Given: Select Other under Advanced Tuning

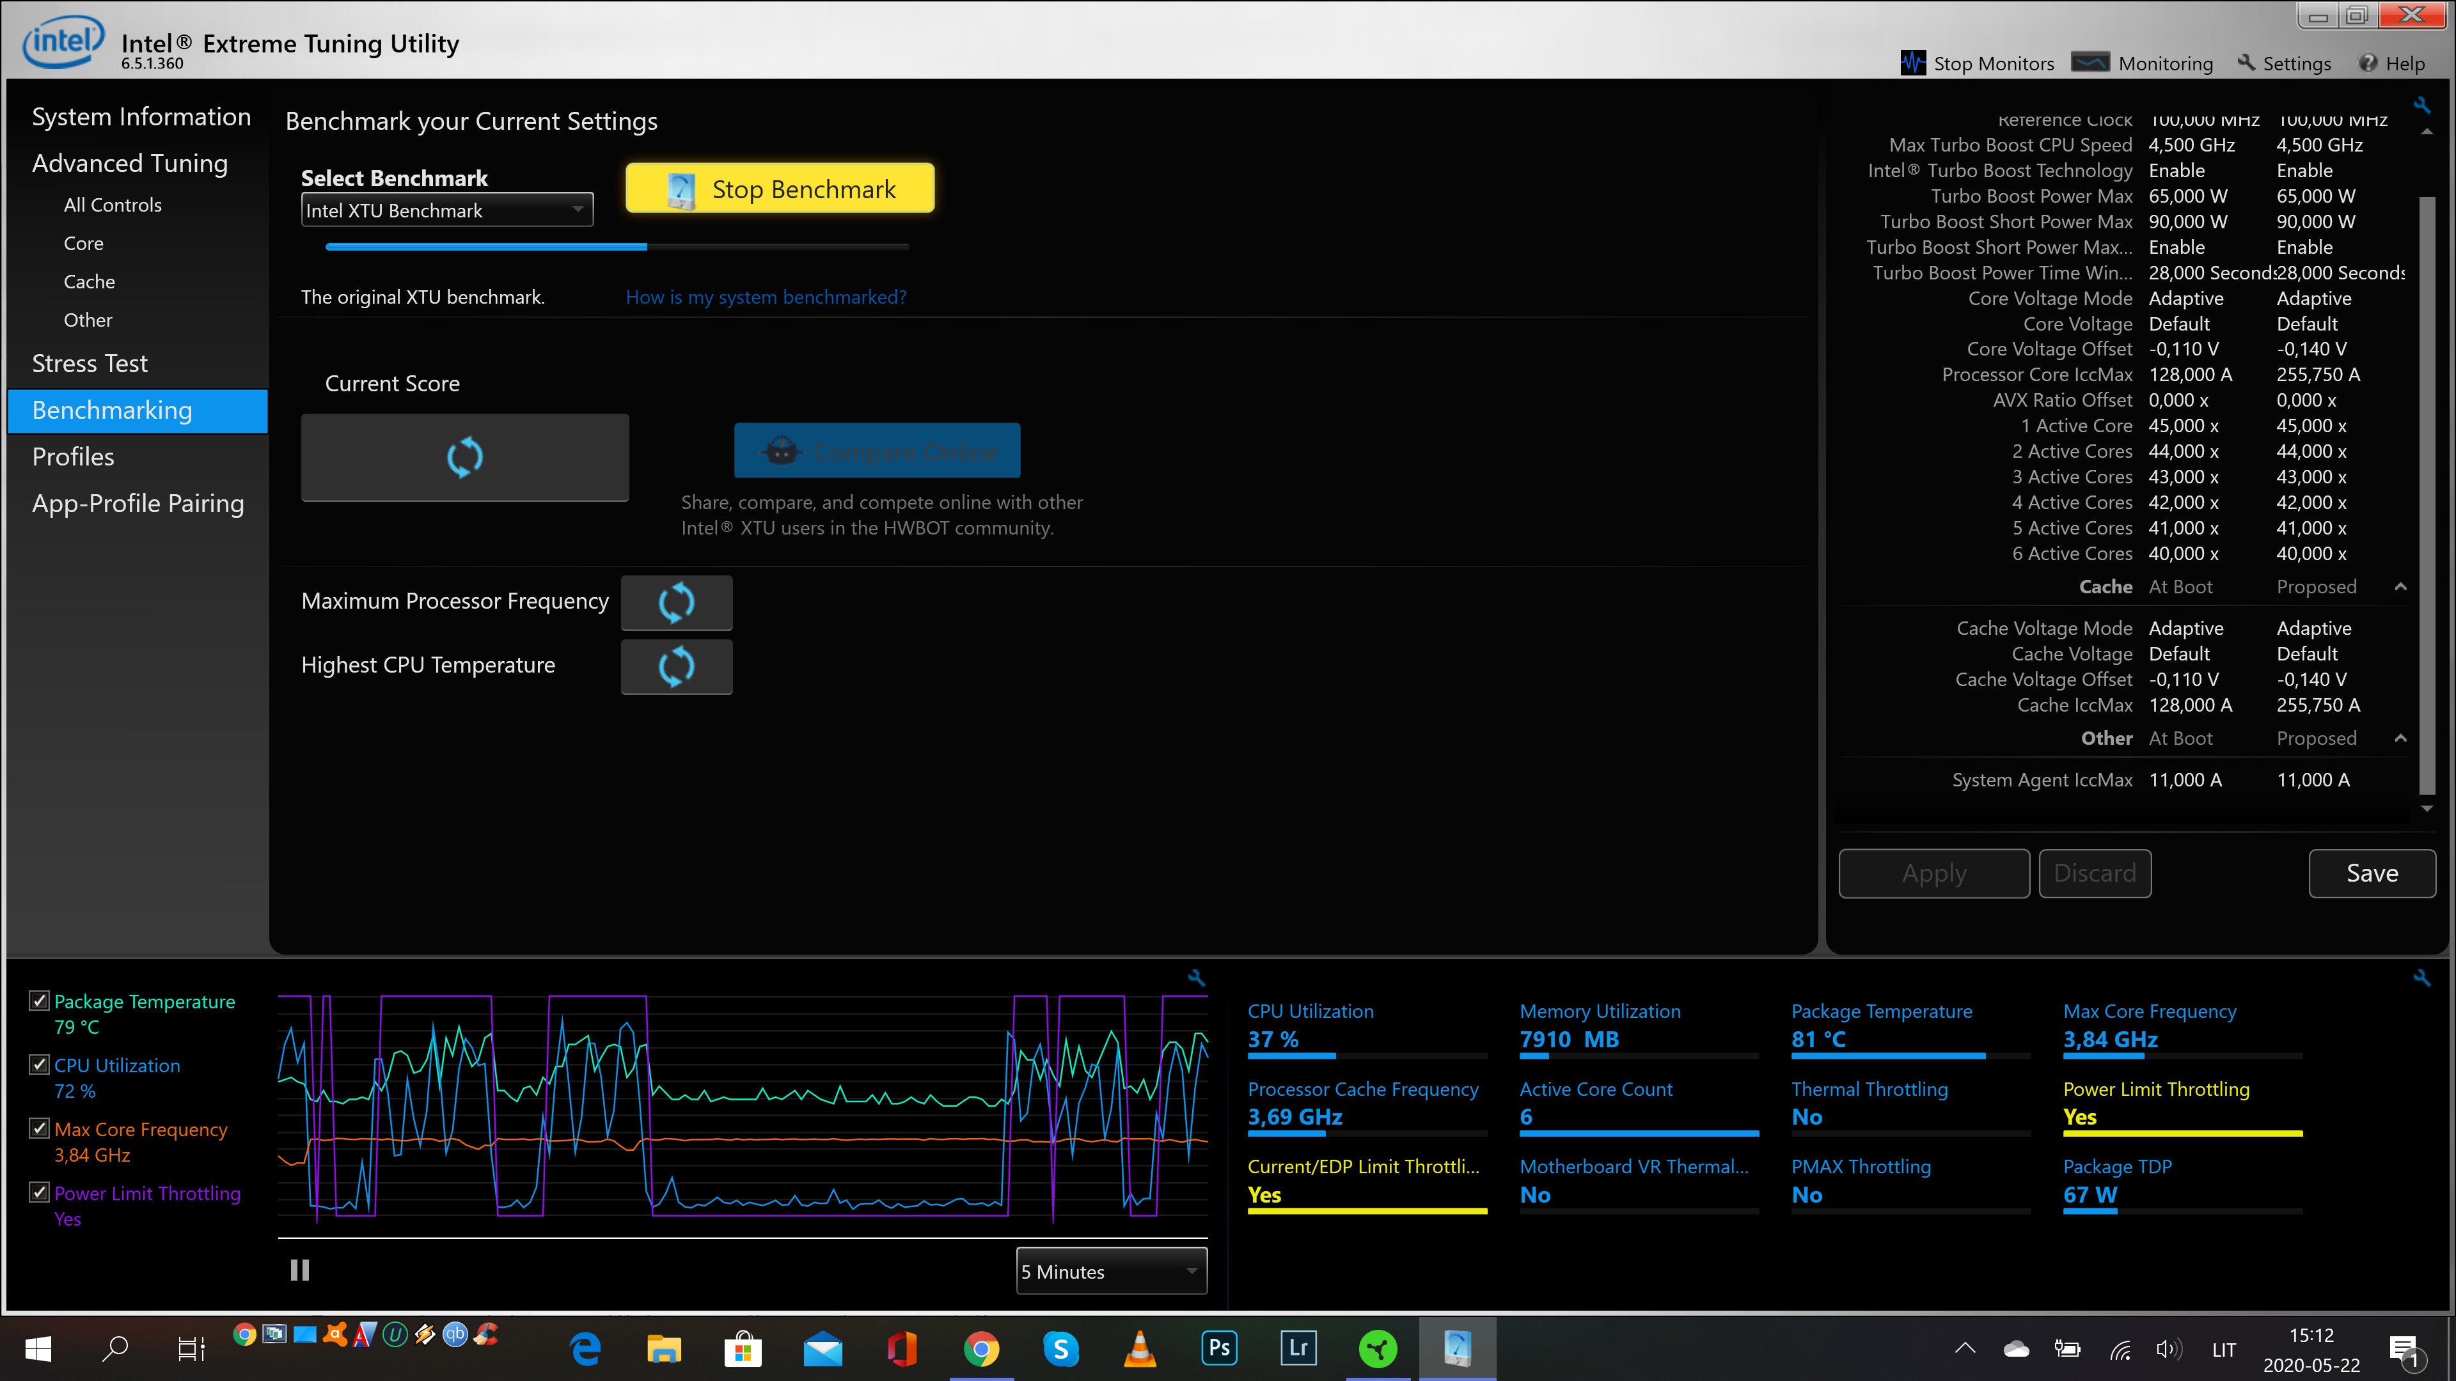Looking at the screenshot, I should click(x=88, y=319).
